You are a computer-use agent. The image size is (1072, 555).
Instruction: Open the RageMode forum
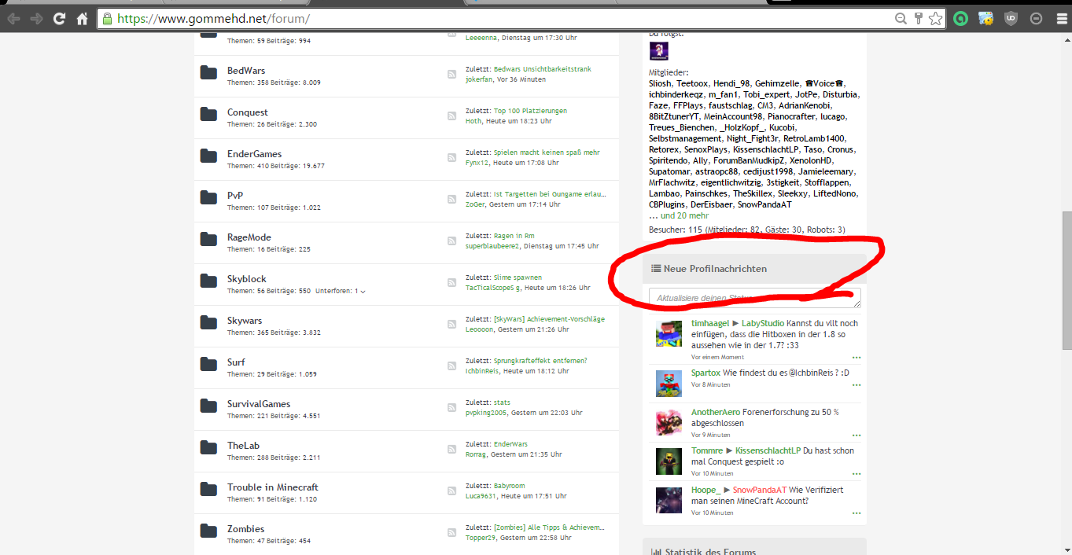pyautogui.click(x=249, y=237)
